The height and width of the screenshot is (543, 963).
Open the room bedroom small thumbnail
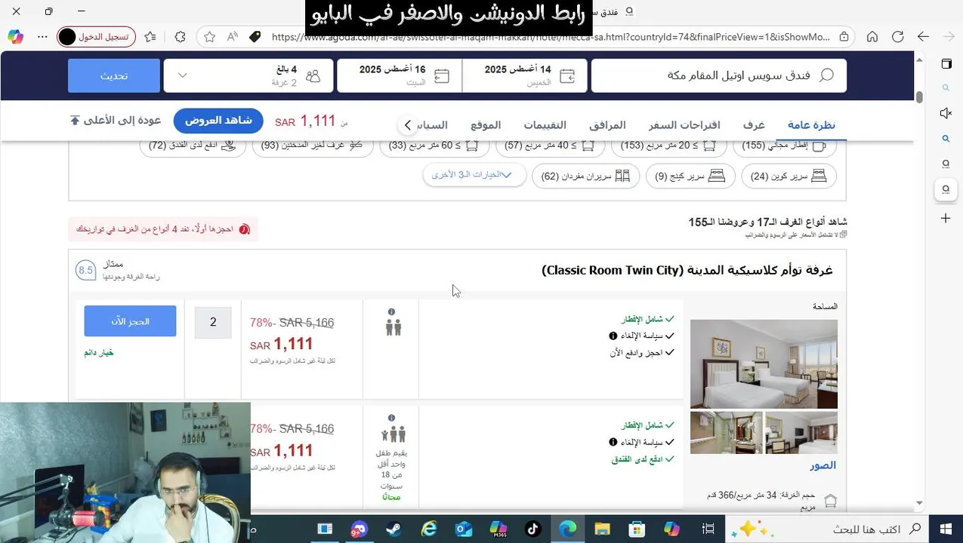(x=801, y=432)
